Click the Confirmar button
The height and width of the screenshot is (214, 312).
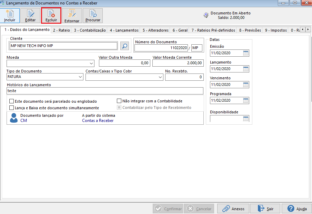pyautogui.click(x=168, y=209)
